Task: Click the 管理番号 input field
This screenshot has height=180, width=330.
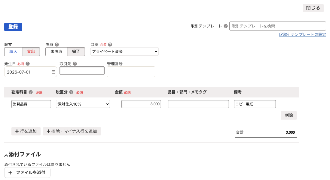Action: click(131, 72)
